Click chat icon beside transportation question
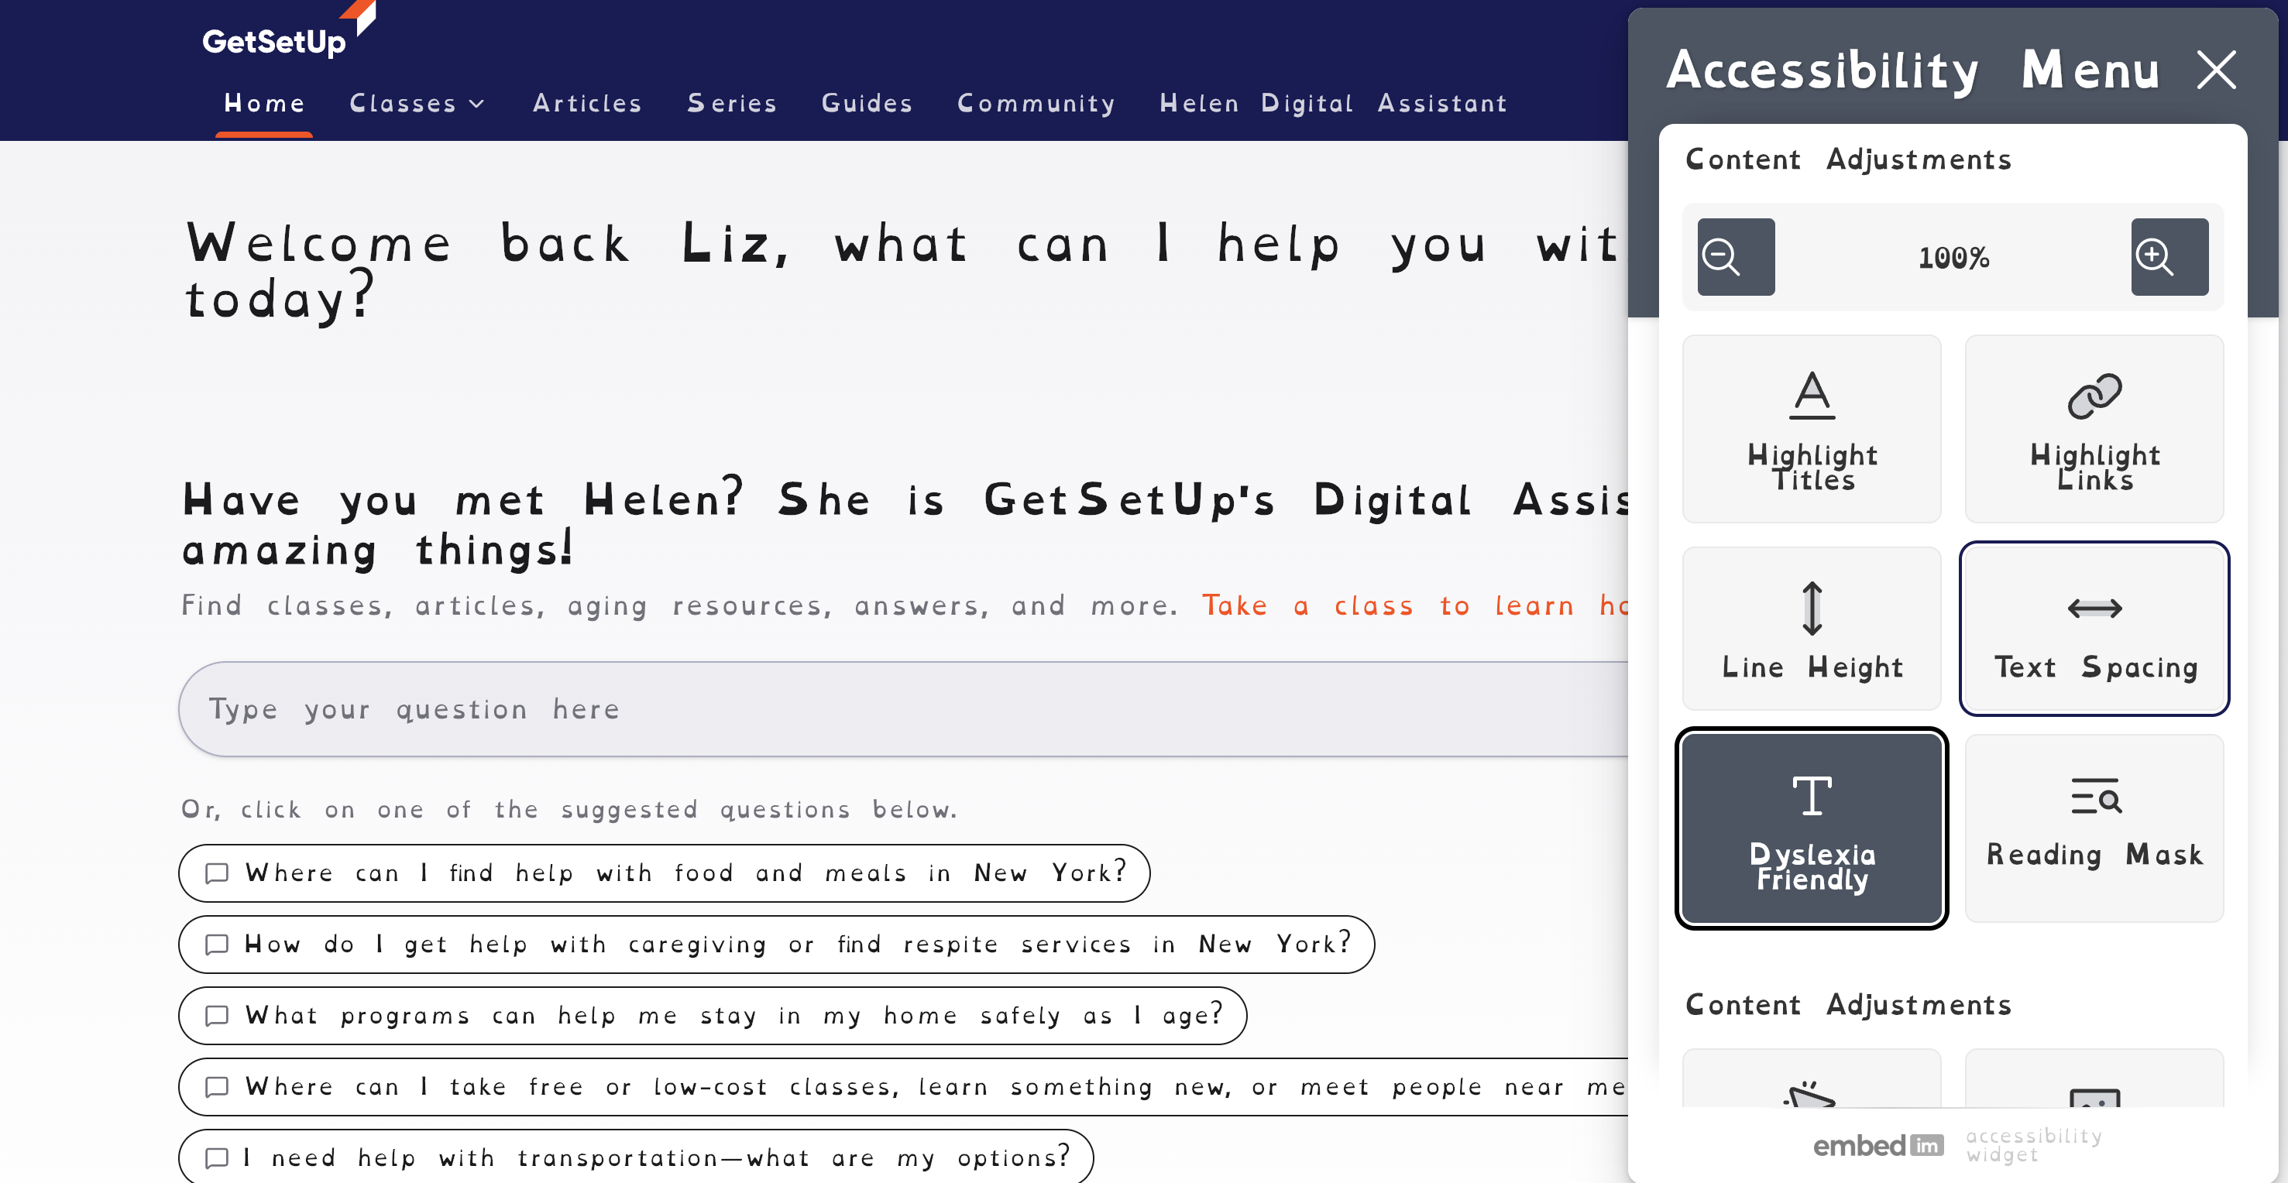The height and width of the screenshot is (1183, 2288). click(x=217, y=1157)
